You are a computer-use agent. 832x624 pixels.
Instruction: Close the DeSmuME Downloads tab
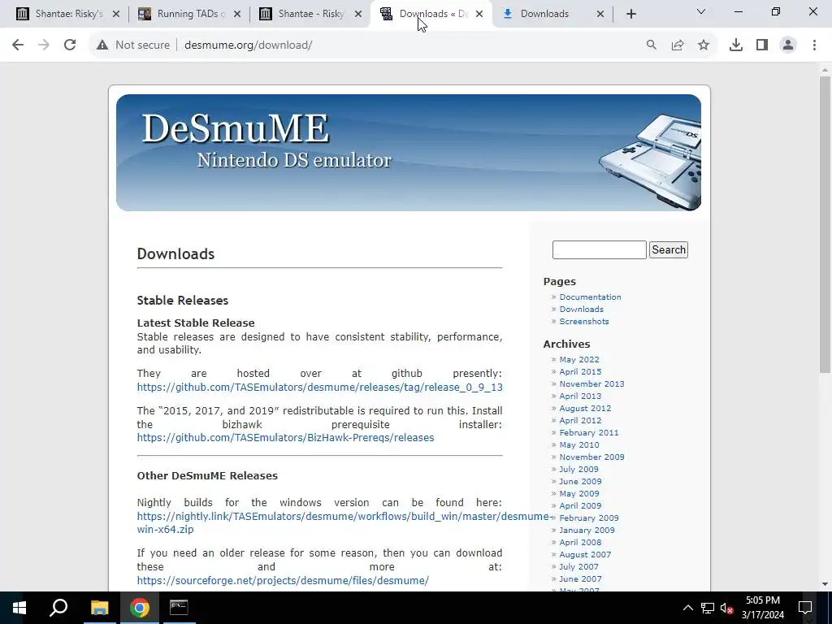[x=479, y=14]
